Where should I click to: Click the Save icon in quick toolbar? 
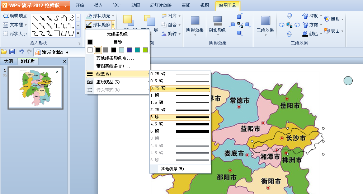coord(12,52)
